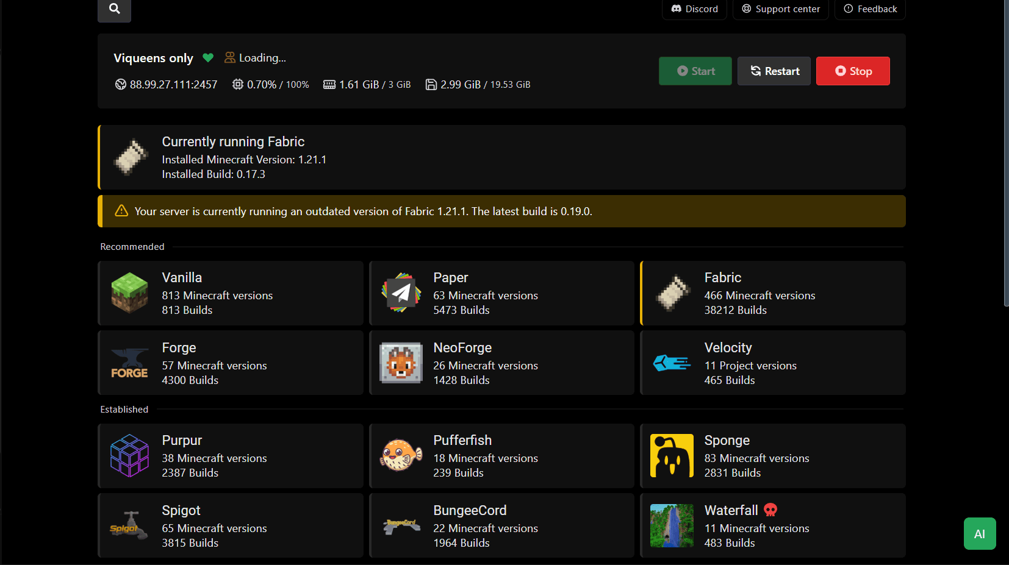Click the Waterfall landscape thumbnail
The width and height of the screenshot is (1009, 565).
coord(672,525)
